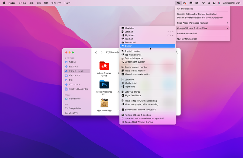Image resolution: width=243 pixels, height=158 pixels.
Task: Select the highlighted Center option
Action: (x=148, y=46)
